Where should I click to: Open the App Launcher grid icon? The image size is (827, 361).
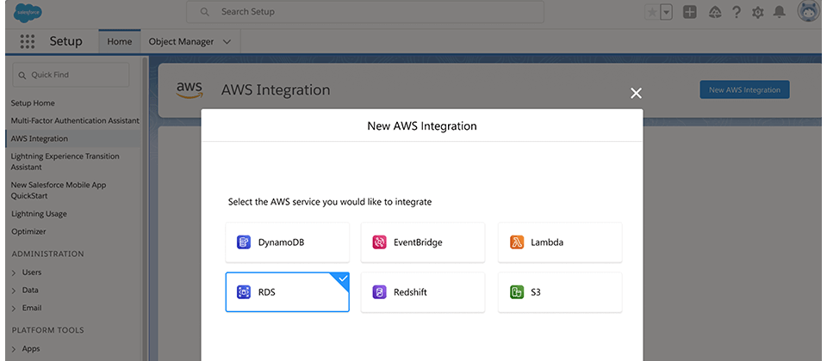pos(27,41)
